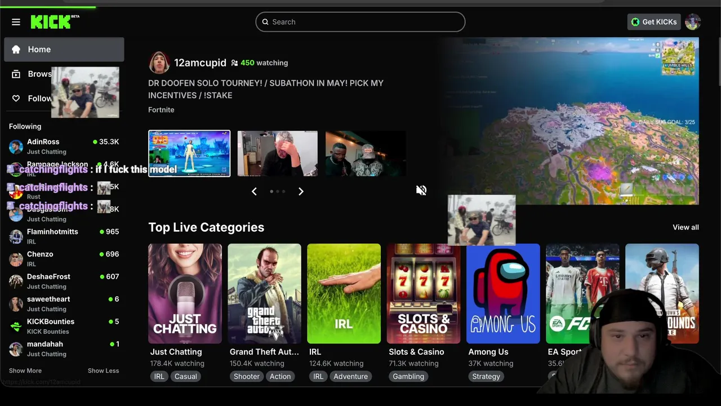Click the Gambling tag
The height and width of the screenshot is (406, 721).
408,377
